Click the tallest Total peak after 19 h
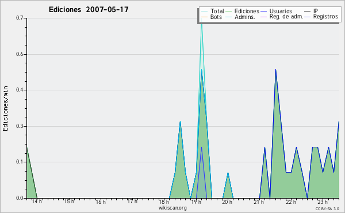345x213 pixels. pyautogui.click(x=202, y=25)
